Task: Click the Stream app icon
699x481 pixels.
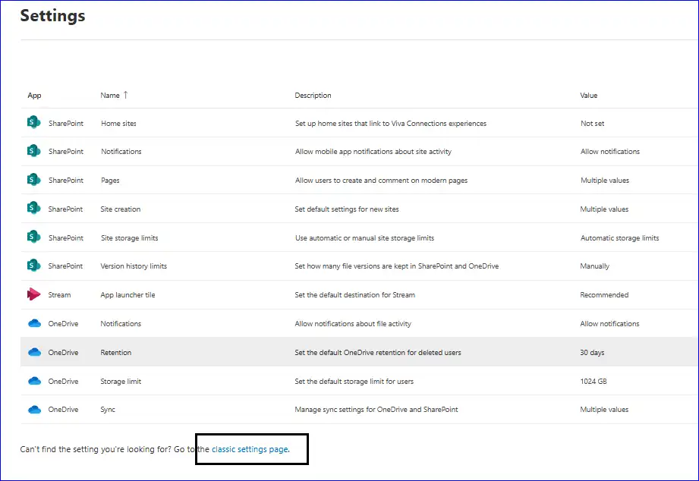Action: tap(33, 294)
